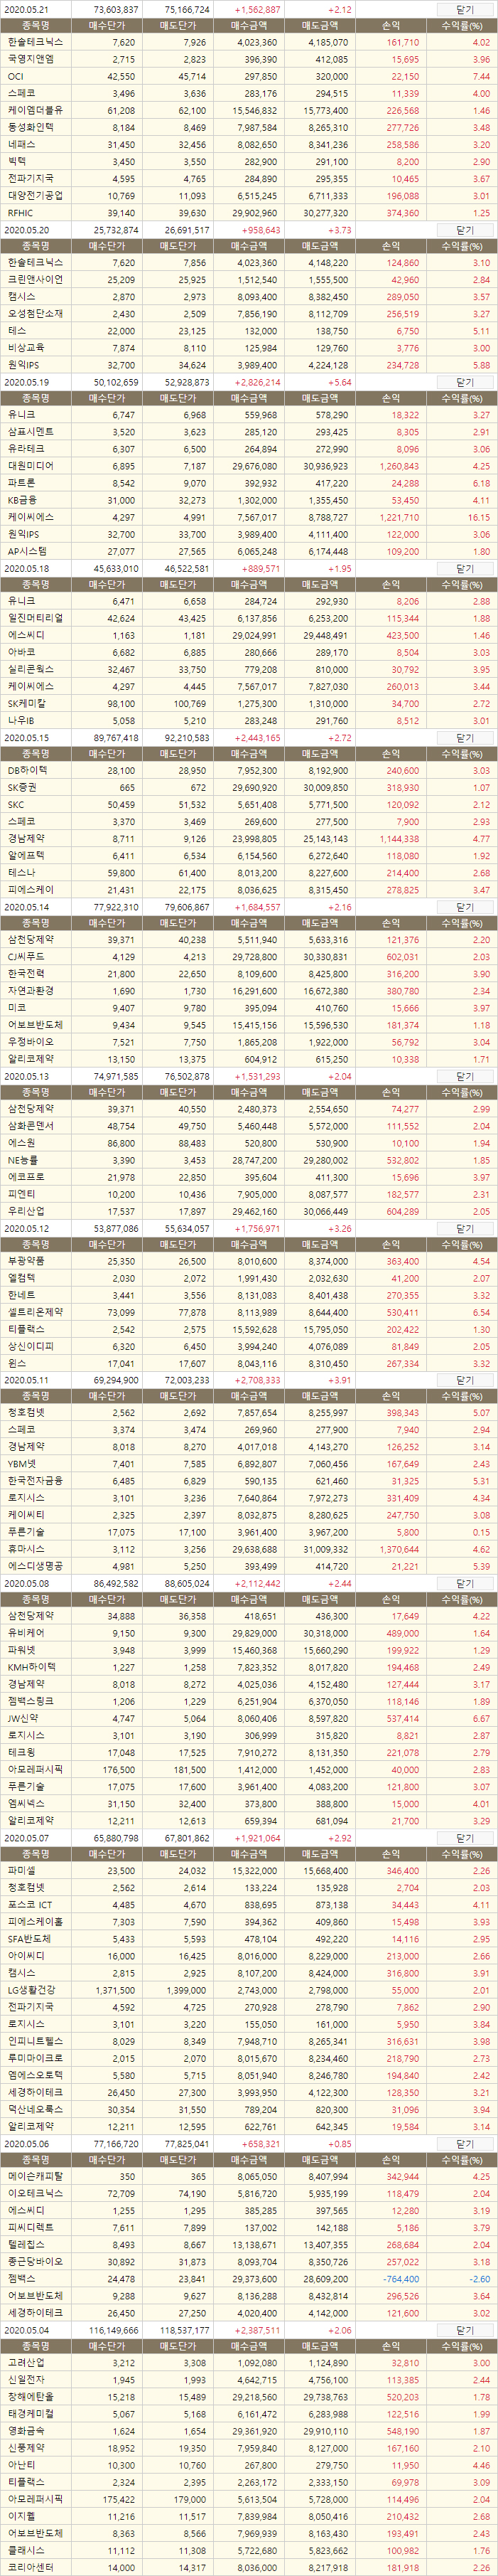Select the 셀트리온제약 row
The height and width of the screenshot is (2576, 498).
point(249,1312)
